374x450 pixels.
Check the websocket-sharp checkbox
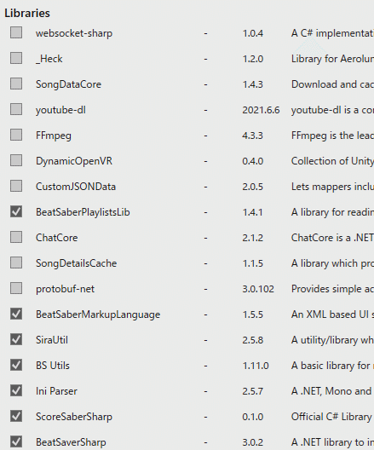click(16, 32)
